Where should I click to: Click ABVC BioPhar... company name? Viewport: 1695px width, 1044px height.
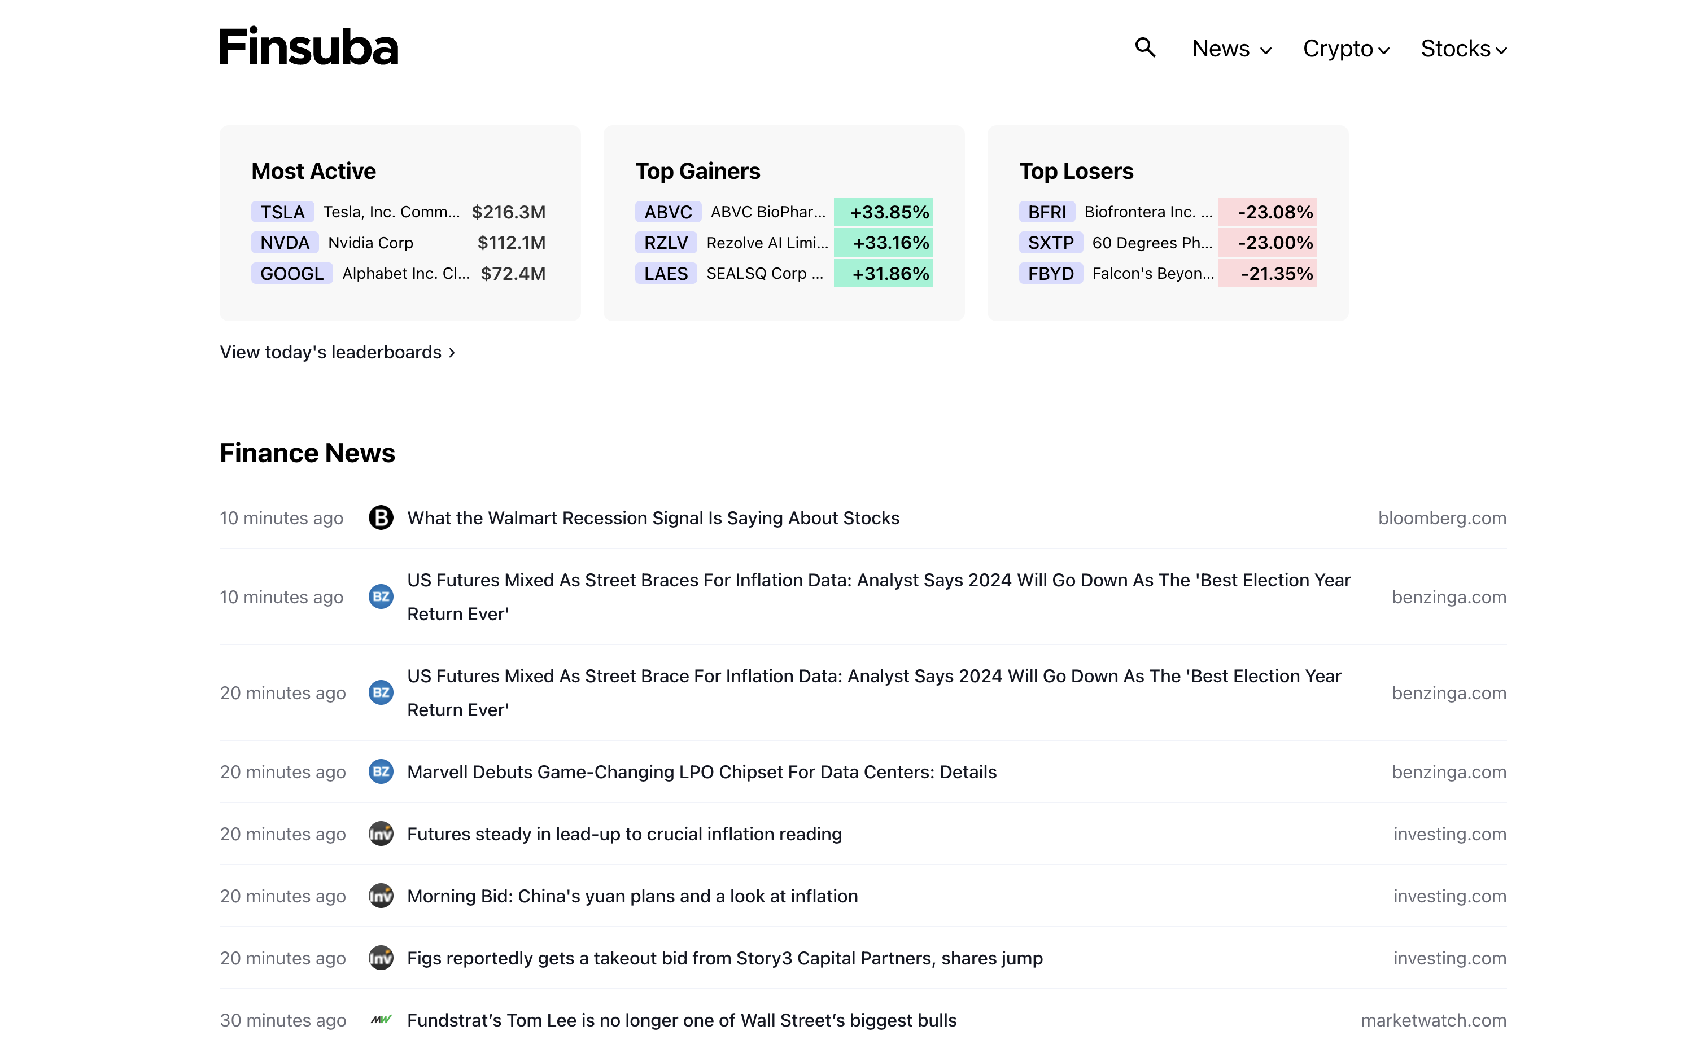pos(768,212)
